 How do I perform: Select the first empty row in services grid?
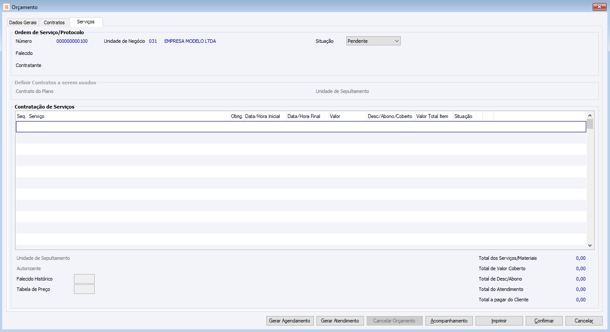click(x=301, y=127)
